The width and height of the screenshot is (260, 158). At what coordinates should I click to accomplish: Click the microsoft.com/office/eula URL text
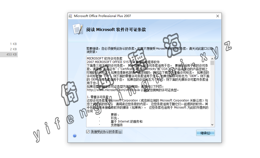[113, 90]
